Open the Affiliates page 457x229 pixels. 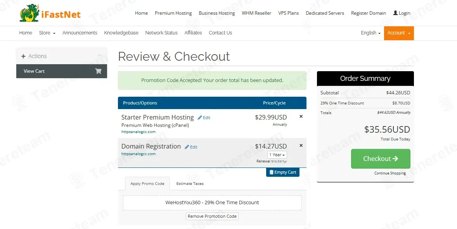[x=193, y=33]
